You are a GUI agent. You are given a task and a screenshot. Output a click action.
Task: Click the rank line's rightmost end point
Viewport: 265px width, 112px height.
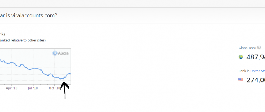click(x=70, y=74)
